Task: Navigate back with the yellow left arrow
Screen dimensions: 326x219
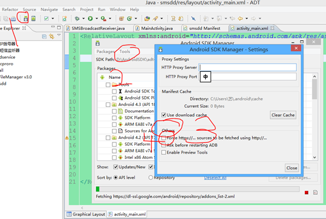Action: (240, 18)
